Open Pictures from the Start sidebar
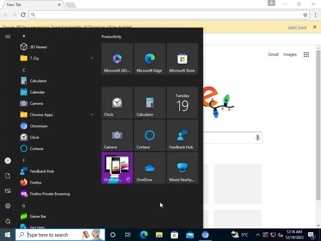 click(x=8, y=191)
